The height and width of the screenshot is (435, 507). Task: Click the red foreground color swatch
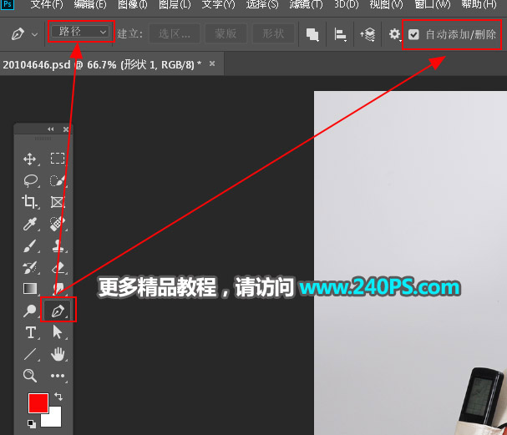[x=38, y=402]
